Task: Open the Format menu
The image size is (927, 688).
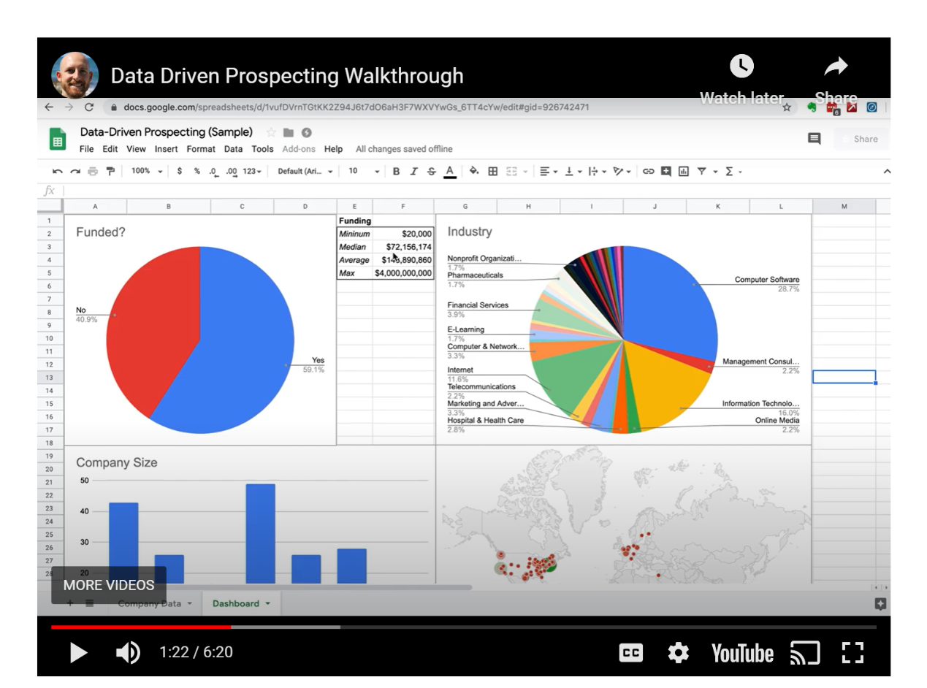Action: tap(201, 149)
